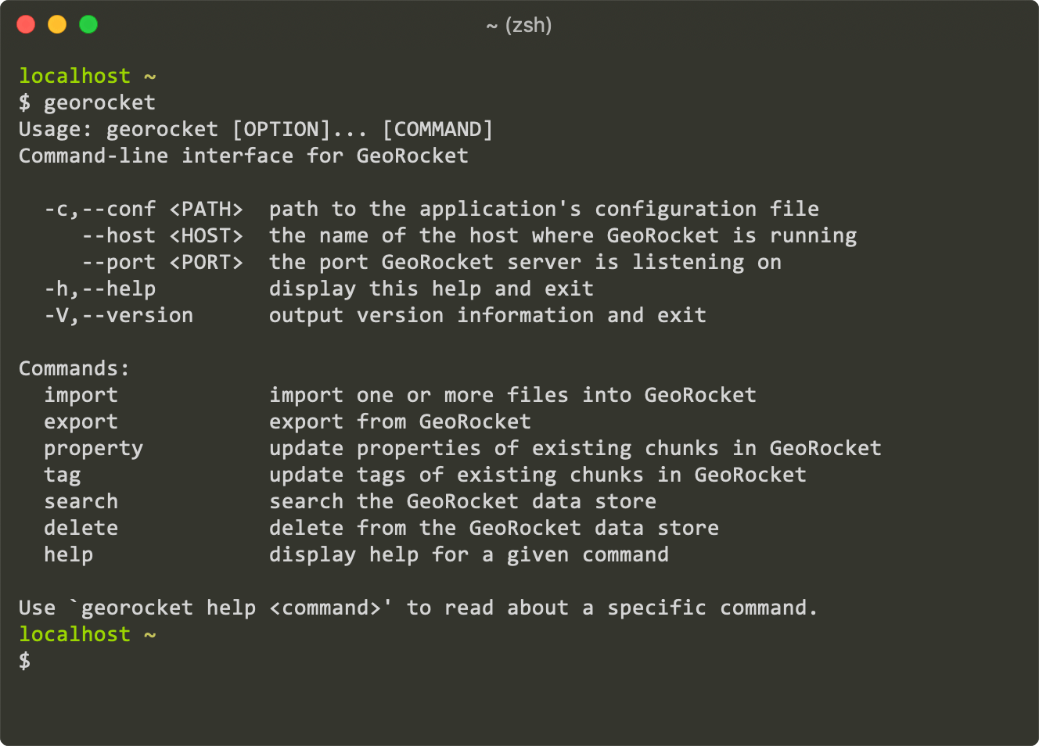Click the "-h,--help" option flag
Image resolution: width=1039 pixels, height=746 pixels.
coord(99,289)
